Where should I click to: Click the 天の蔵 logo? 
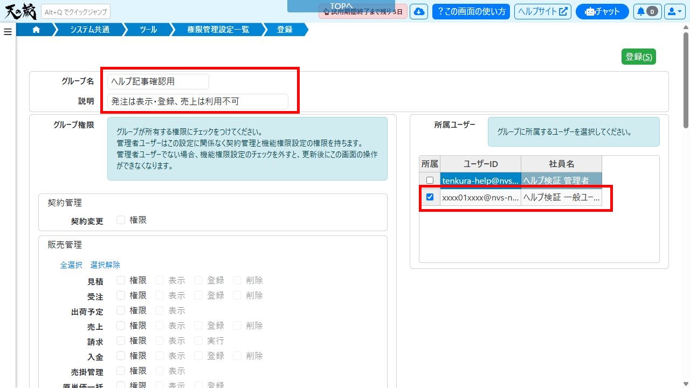click(20, 11)
